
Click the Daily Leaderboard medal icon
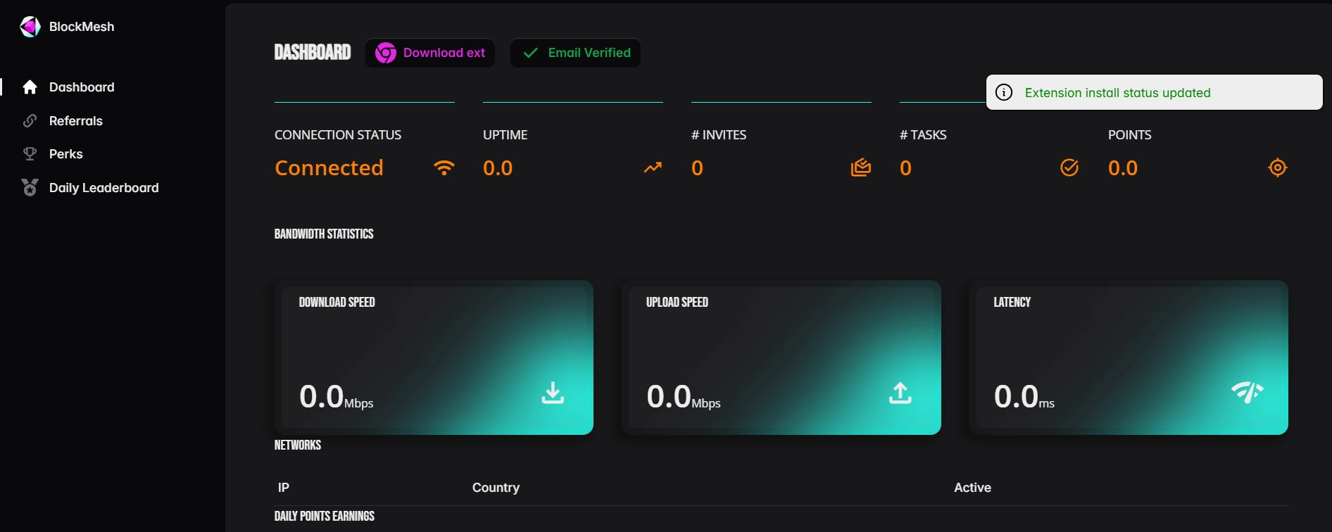(30, 187)
